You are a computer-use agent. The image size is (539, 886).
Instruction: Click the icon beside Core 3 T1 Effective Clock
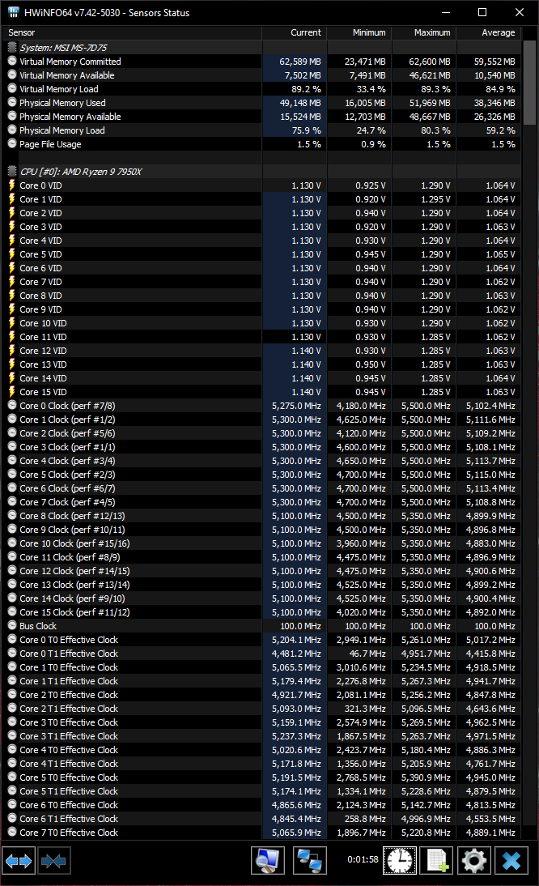(x=12, y=735)
